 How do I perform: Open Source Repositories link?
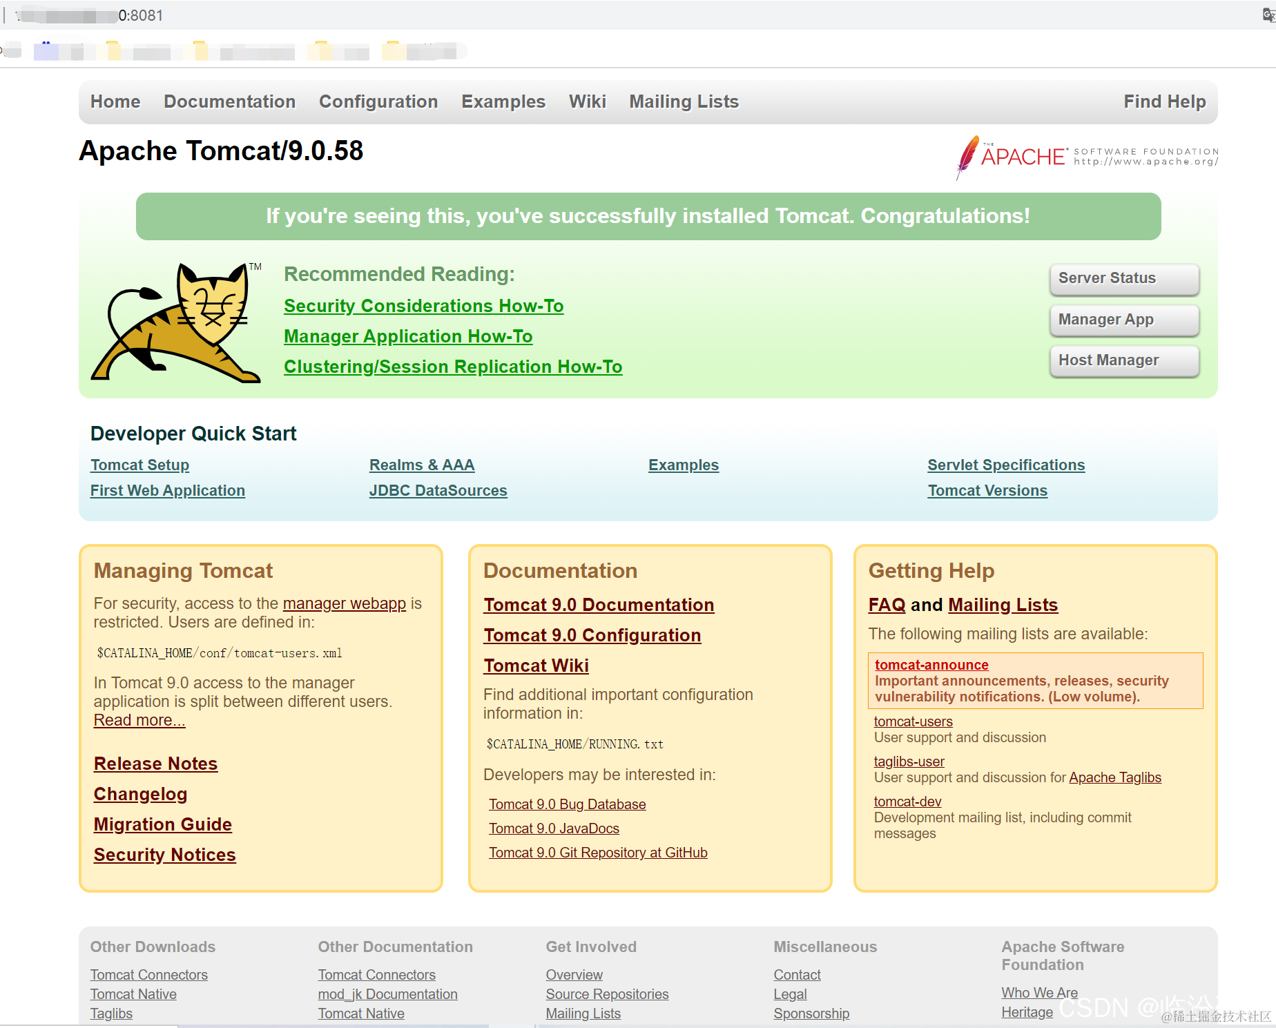coord(607,994)
